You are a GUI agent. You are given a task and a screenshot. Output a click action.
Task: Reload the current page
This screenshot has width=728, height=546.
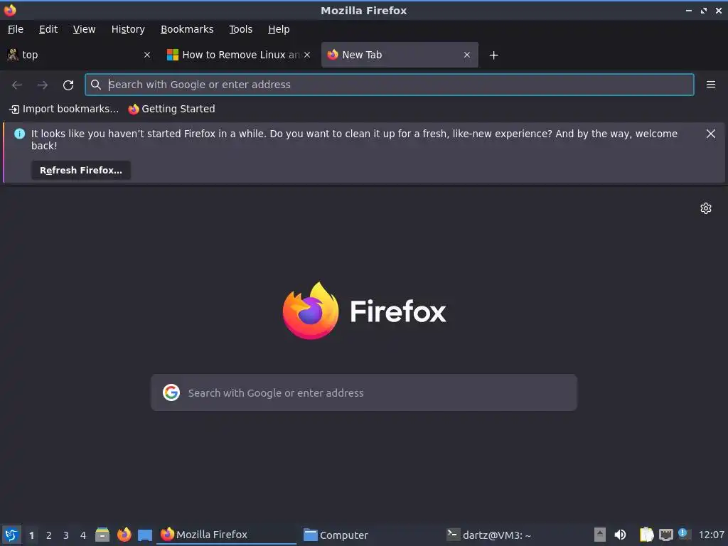[68, 85]
